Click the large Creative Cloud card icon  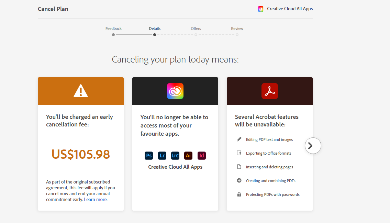click(x=175, y=91)
